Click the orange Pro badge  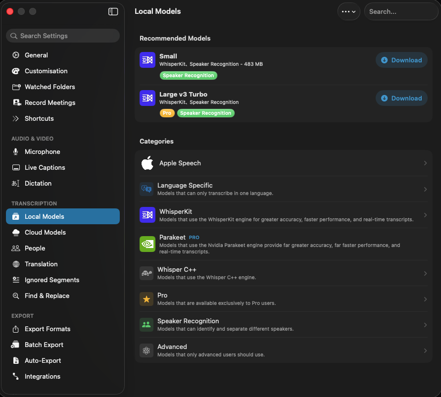167,113
